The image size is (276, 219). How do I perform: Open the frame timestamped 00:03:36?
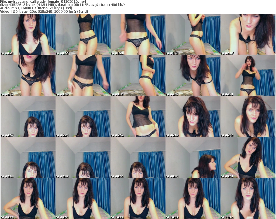138,76
